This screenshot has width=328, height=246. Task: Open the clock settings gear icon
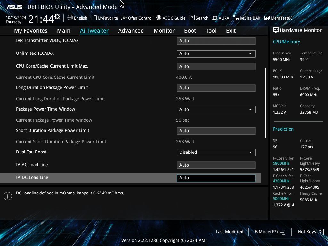click(57, 17)
